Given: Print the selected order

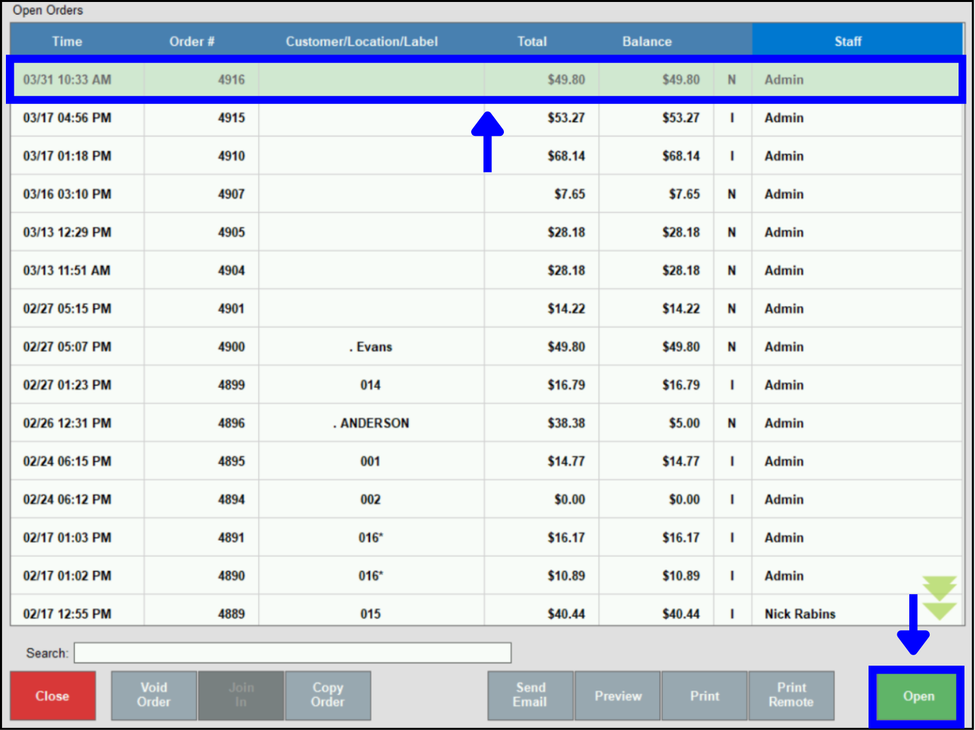Looking at the screenshot, I should click(x=704, y=696).
